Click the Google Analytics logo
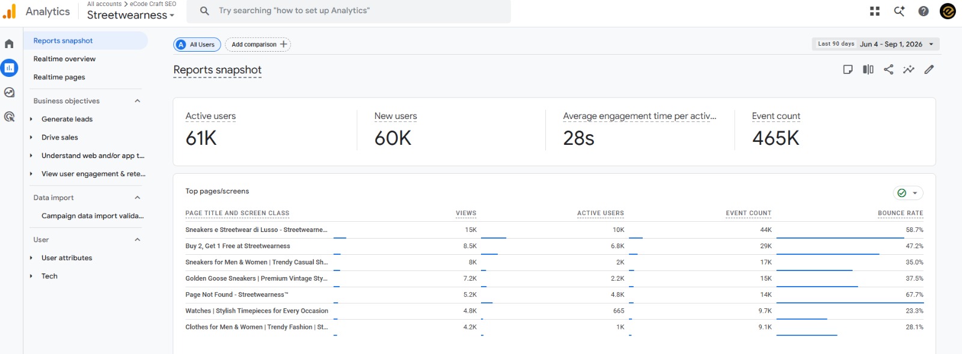Image resolution: width=962 pixels, height=354 pixels. [10, 11]
